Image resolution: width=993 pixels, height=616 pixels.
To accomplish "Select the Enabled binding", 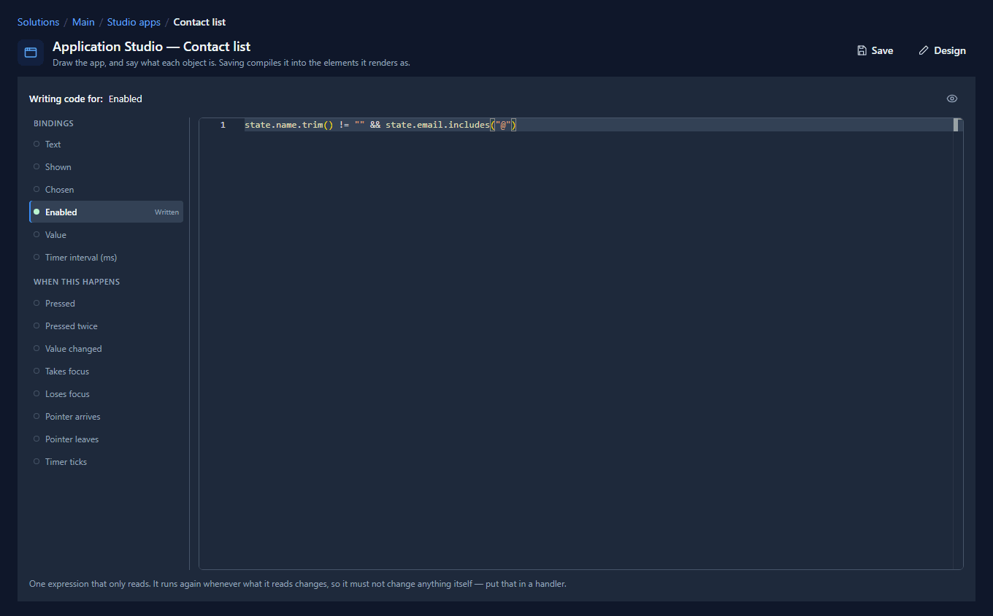I will [x=106, y=212].
